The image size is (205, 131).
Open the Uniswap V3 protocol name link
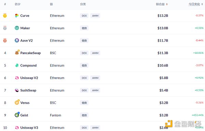point(29,128)
